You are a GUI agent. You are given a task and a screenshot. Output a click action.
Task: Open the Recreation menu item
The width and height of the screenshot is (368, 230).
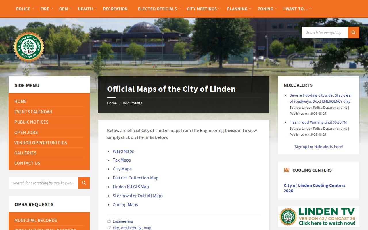point(115,9)
